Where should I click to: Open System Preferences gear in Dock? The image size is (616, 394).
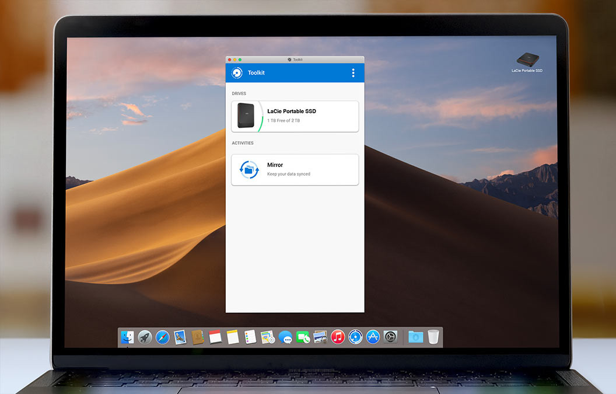pyautogui.click(x=390, y=337)
